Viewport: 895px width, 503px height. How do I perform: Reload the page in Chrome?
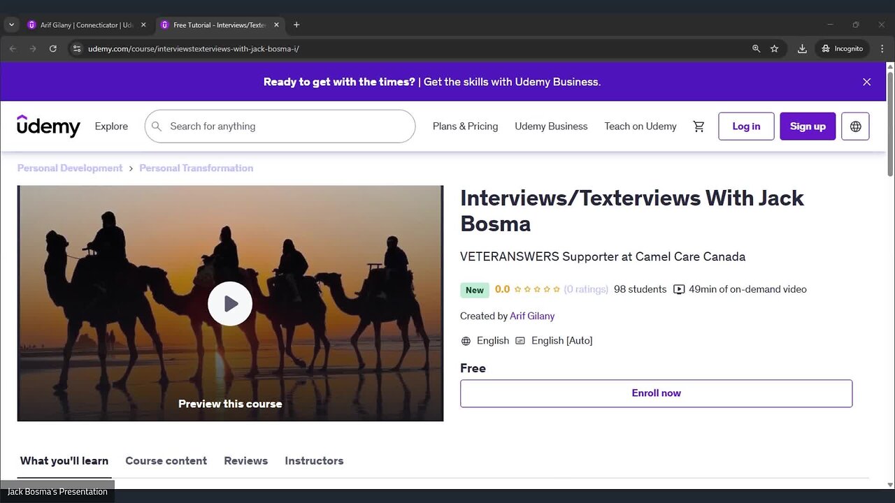click(52, 49)
